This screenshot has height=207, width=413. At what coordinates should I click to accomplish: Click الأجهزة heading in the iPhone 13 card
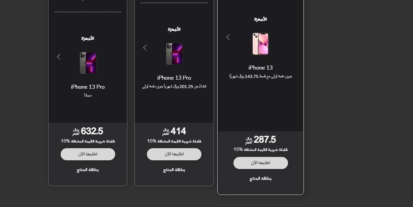point(260,19)
